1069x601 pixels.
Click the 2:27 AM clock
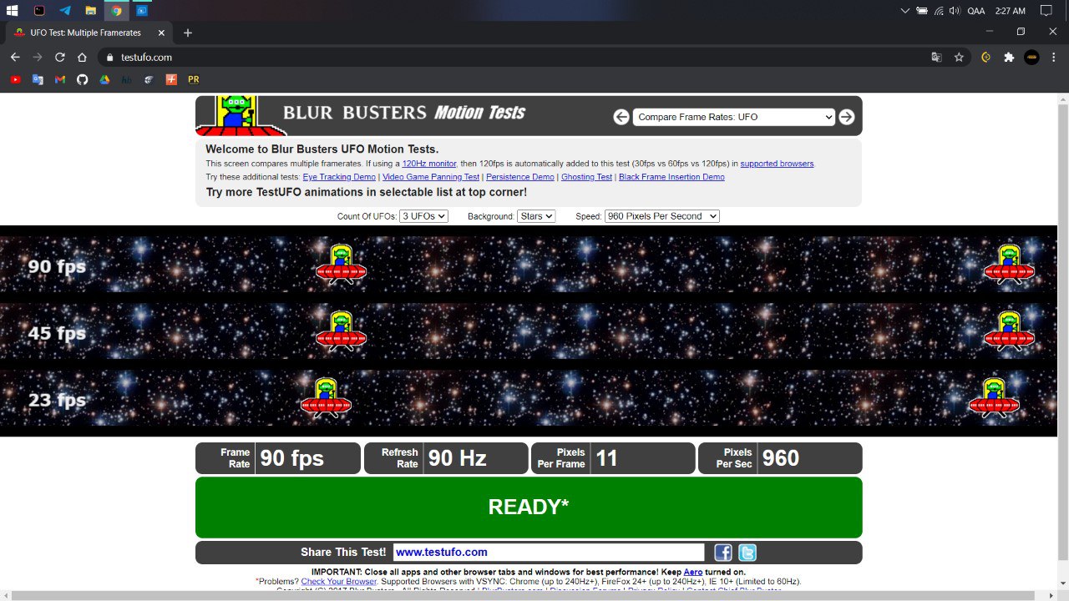pos(1011,10)
